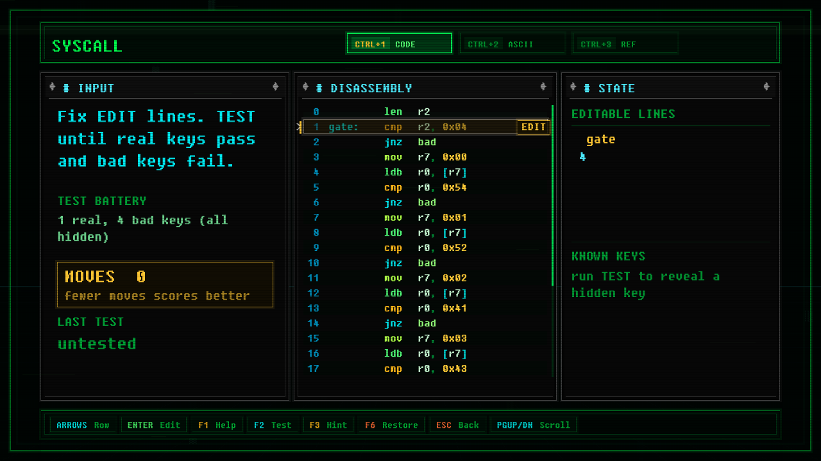Switch to the CTRL+1 CODE tab
821x461 pixels.
tap(399, 44)
